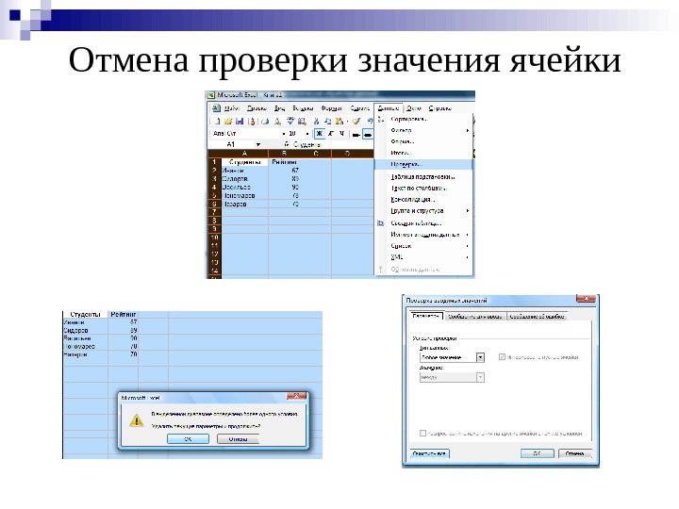The height and width of the screenshot is (509, 679).
Task: Click the Print toolbar icon in Excel
Action: 265,122
